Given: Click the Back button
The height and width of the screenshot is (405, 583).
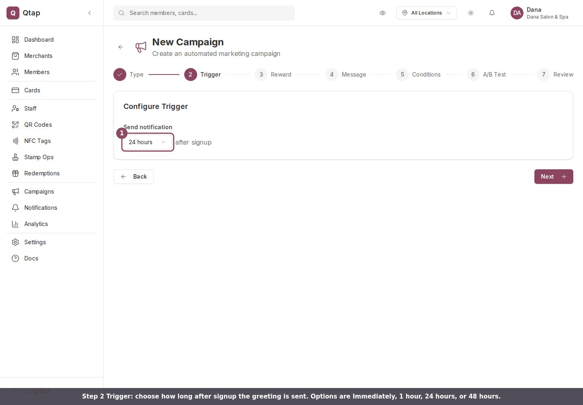Looking at the screenshot, I should coord(134,177).
